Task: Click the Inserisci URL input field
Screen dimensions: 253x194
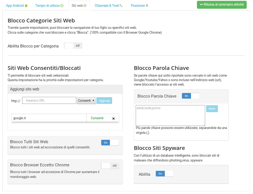Action: [49, 101]
